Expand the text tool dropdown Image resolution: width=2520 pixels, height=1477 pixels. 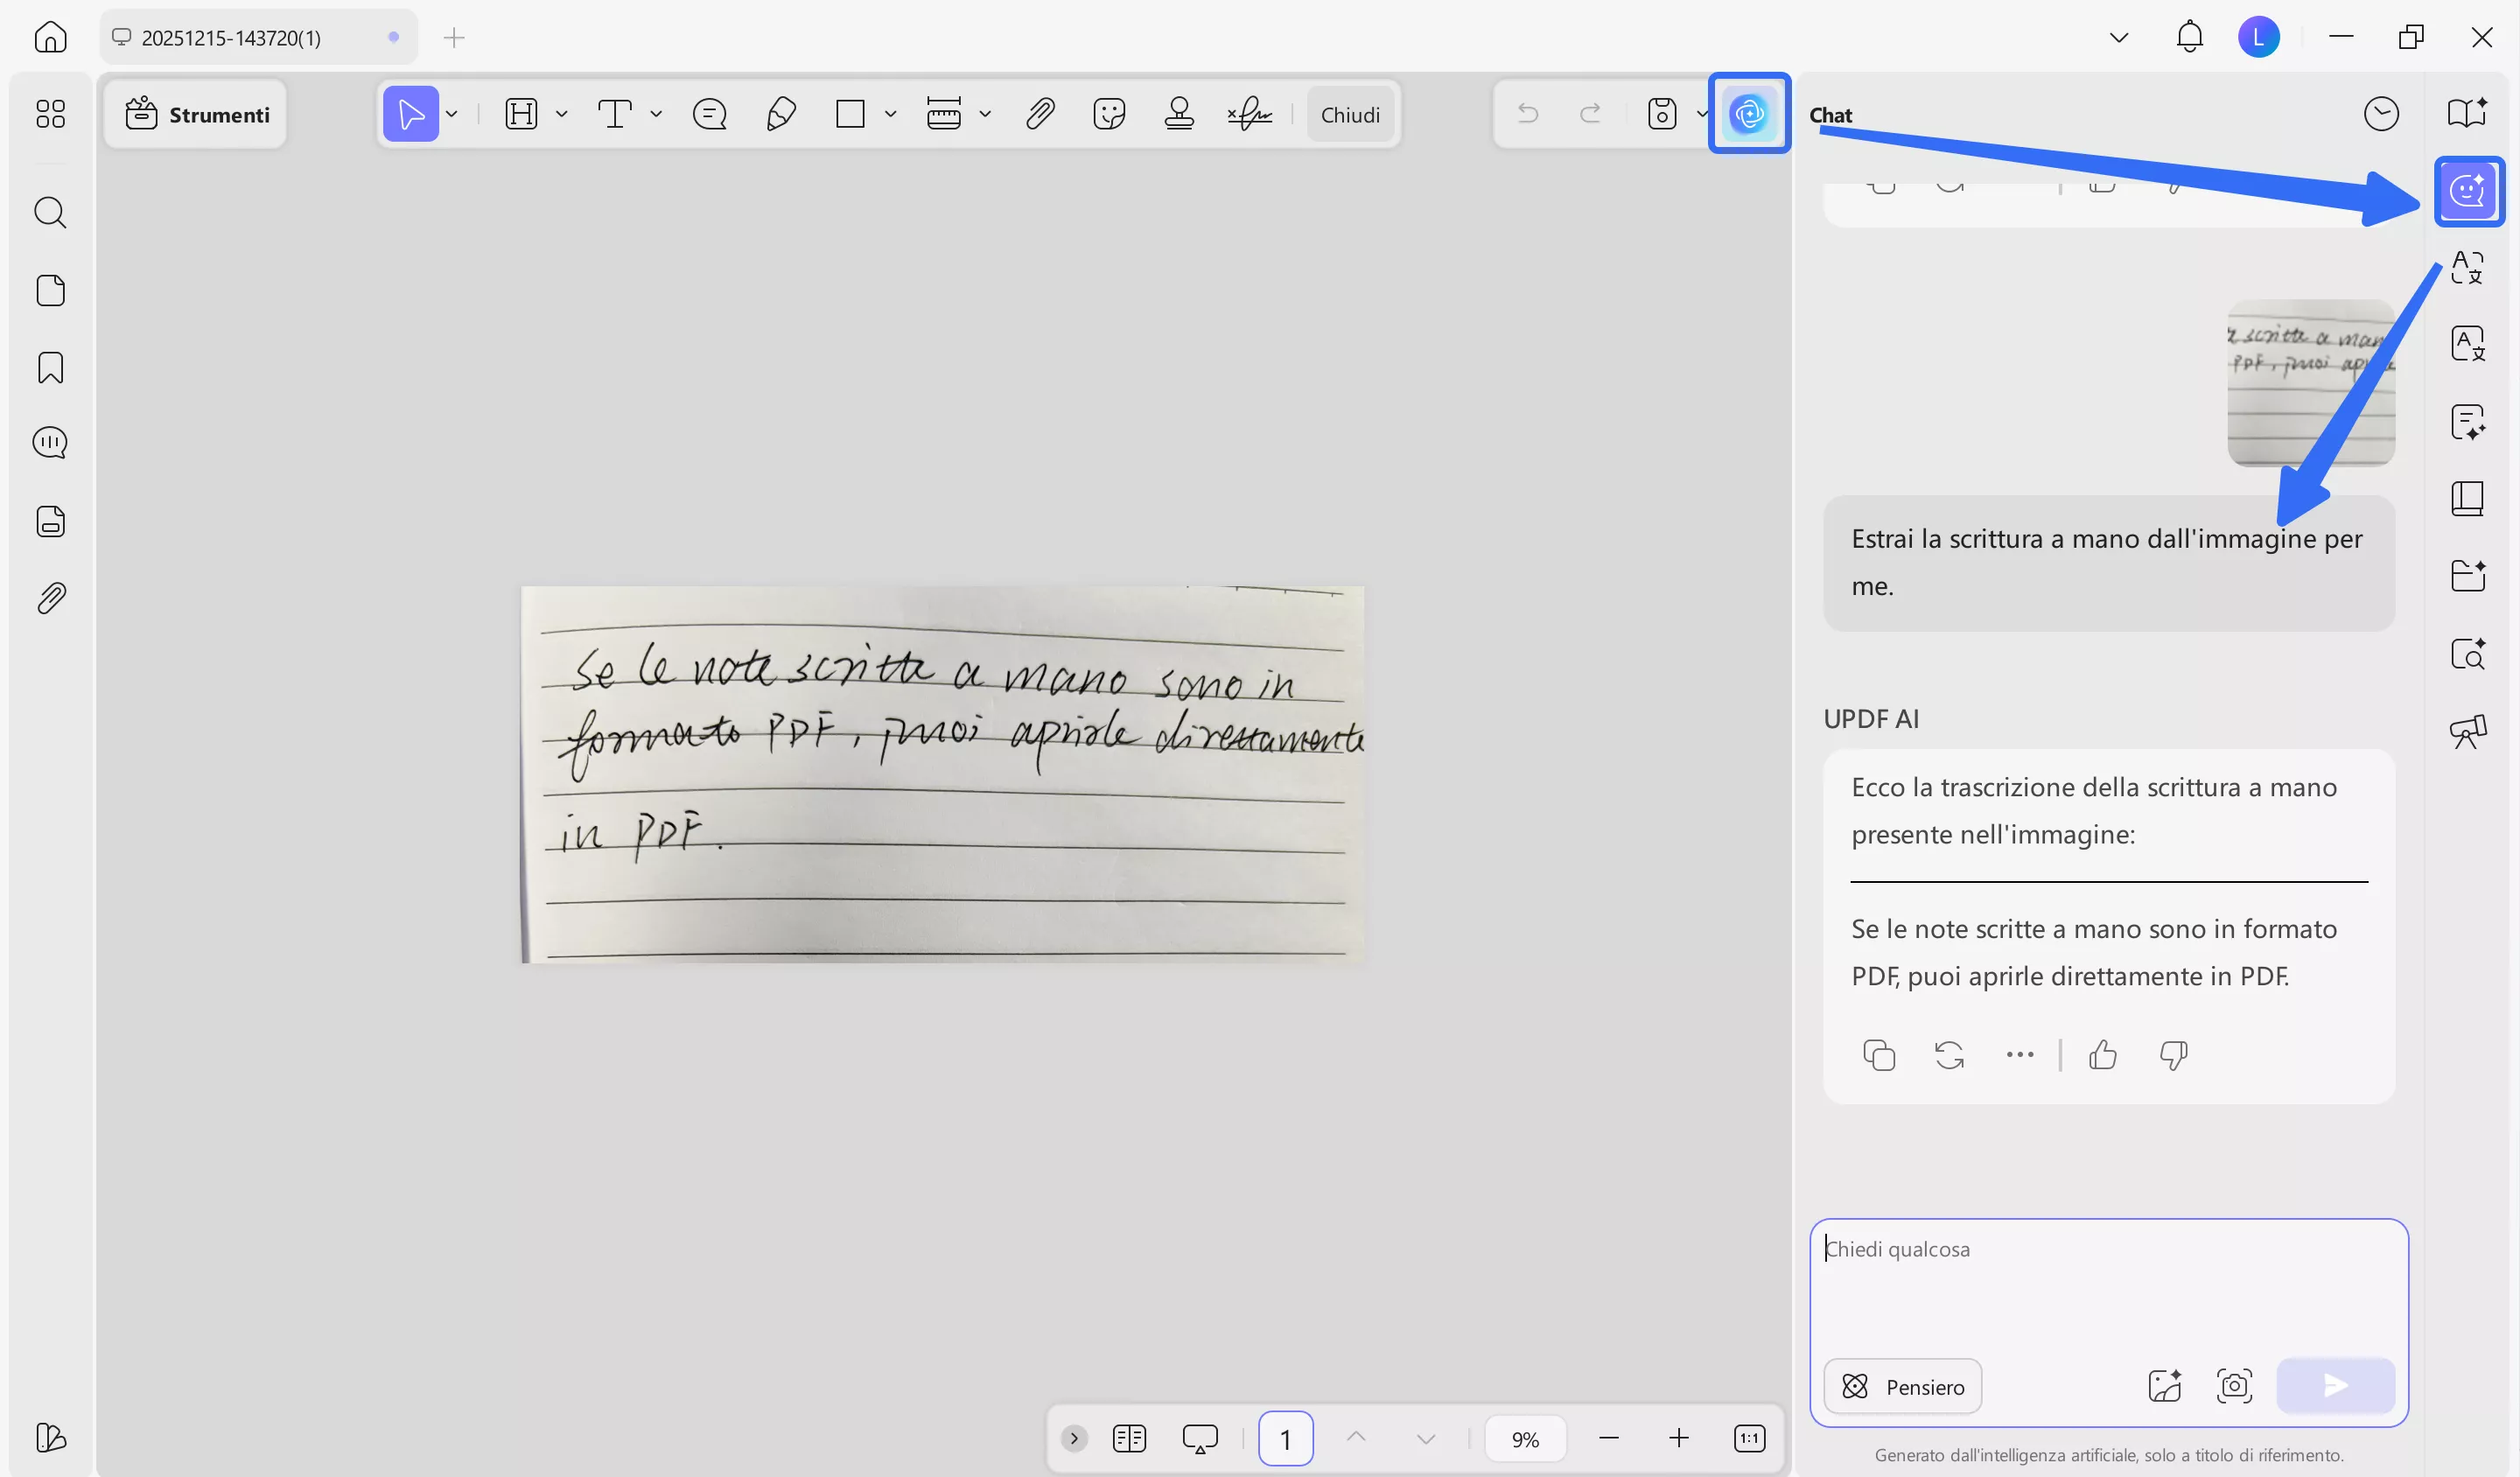pos(657,113)
